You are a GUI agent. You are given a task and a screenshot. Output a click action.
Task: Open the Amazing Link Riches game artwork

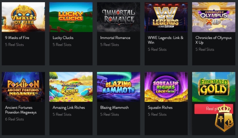point(71,87)
